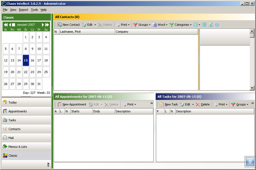Open the Contacts section in sidebar
The width and height of the screenshot is (256, 170).
click(26, 129)
